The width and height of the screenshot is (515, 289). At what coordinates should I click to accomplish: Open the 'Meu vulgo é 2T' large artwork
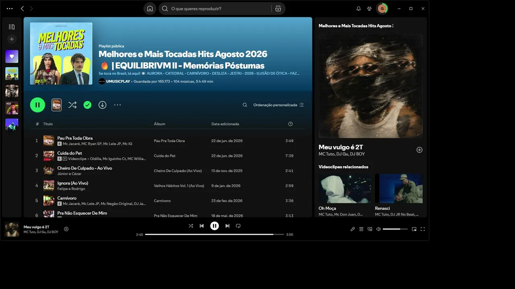[371, 86]
